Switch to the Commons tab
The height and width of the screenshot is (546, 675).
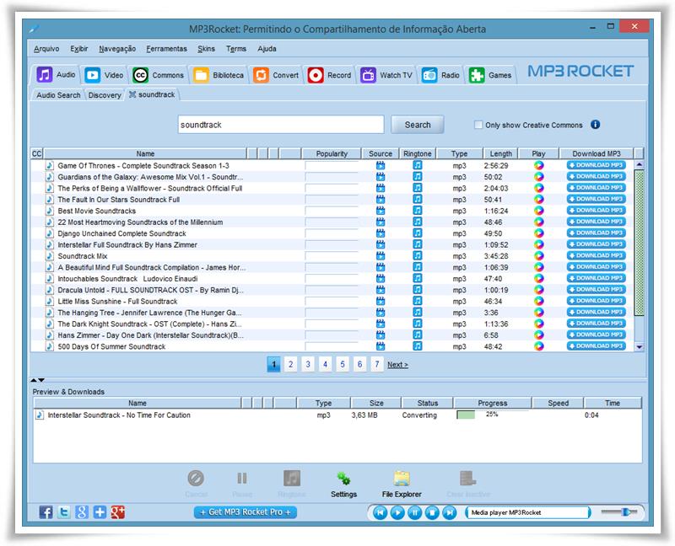158,75
